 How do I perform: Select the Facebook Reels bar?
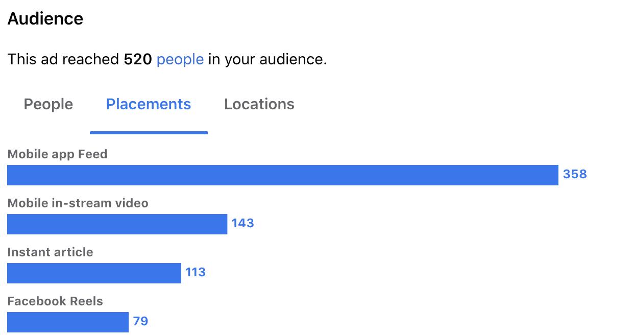click(x=68, y=322)
